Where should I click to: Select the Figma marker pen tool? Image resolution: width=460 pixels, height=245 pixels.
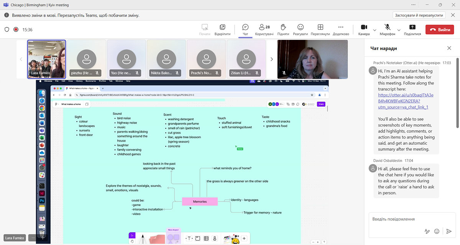[x=143, y=239]
